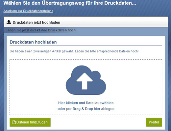
Task: Click the large cloud upload icon
Action: (x=86, y=80)
